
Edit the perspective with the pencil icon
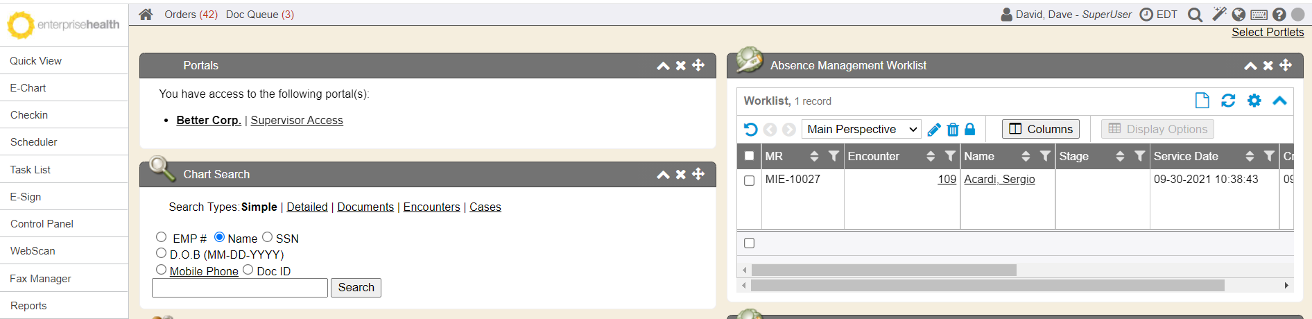(x=934, y=130)
